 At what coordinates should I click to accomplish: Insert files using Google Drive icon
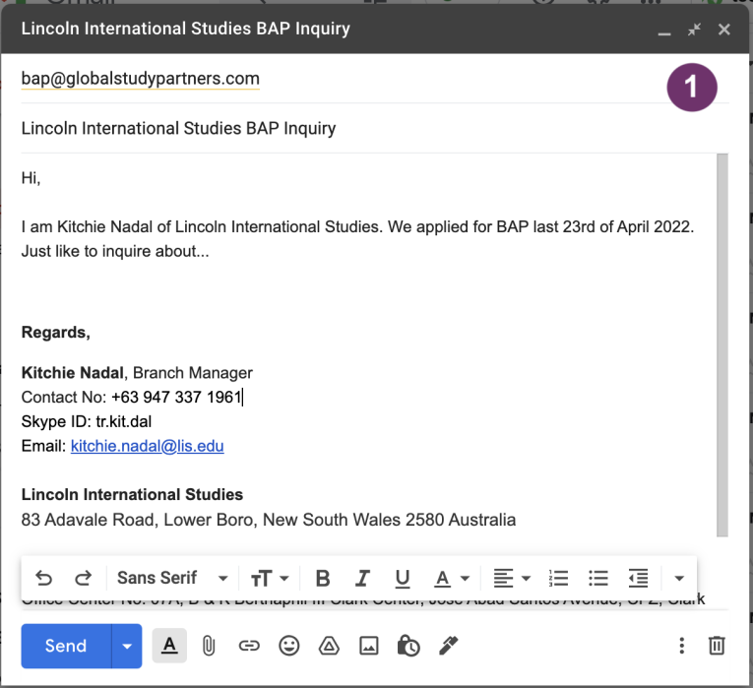tap(329, 646)
